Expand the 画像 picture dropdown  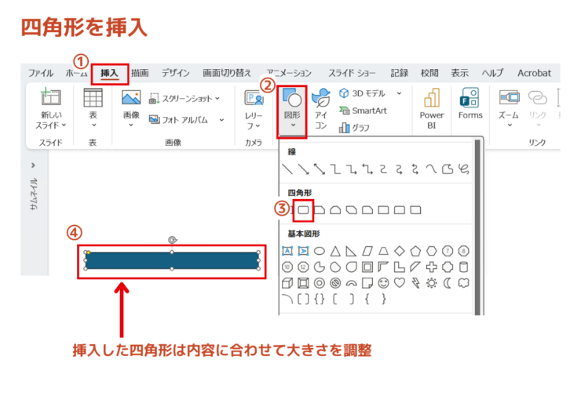[131, 125]
